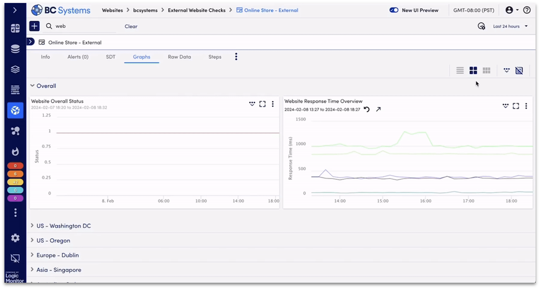Switch graph layout to large grid view
Viewport: 540px width, 289px height.
coord(473,70)
